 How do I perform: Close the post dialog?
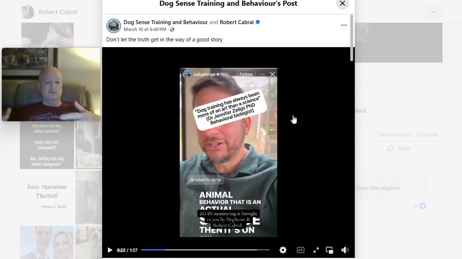pyautogui.click(x=343, y=4)
